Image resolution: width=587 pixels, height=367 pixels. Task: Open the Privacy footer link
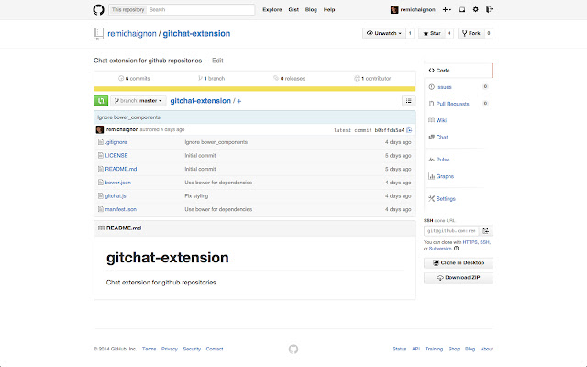[169, 349]
